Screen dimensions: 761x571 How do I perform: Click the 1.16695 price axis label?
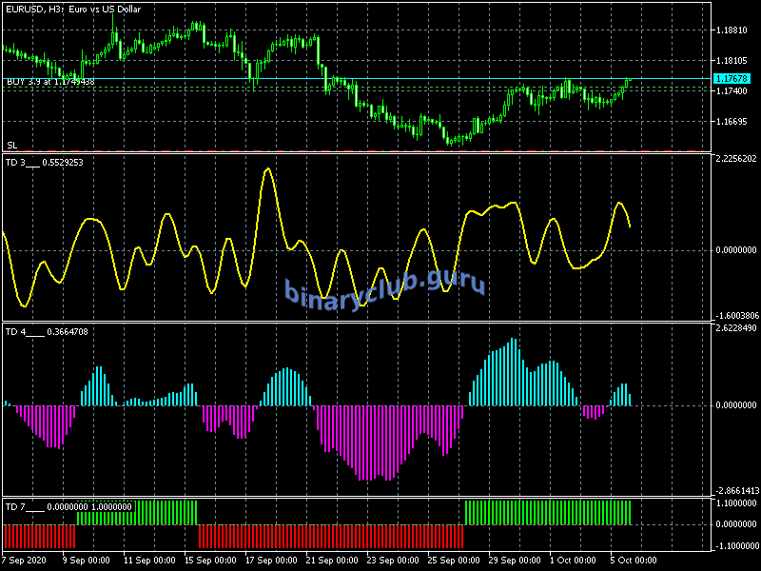[x=731, y=122]
